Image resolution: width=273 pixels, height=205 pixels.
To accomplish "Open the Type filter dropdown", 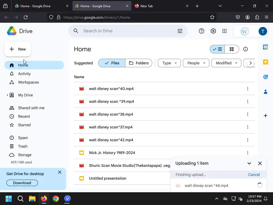I will [169, 63].
